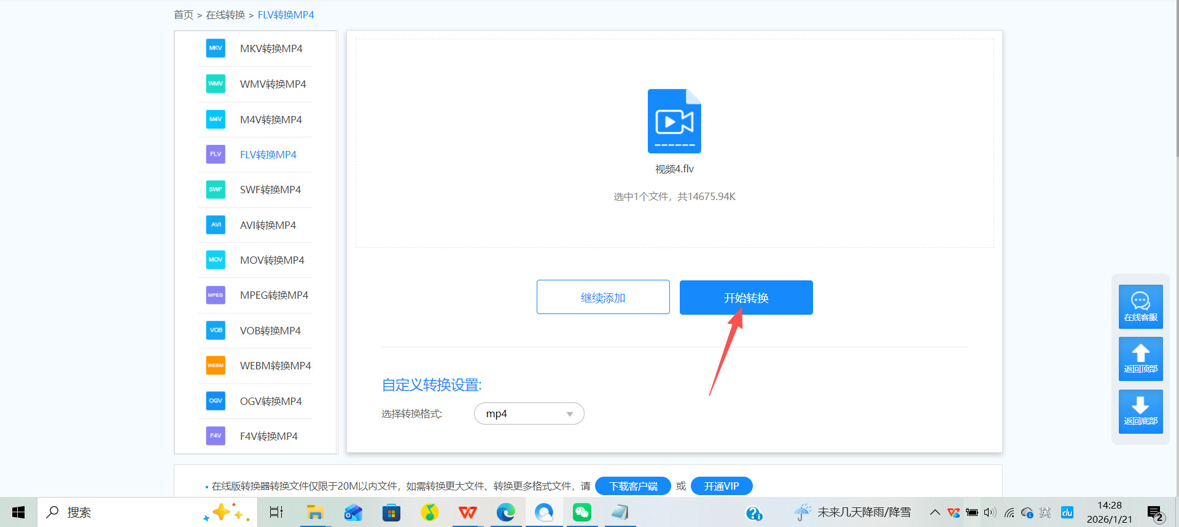This screenshot has height=527, width=1179.
Task: Open M4V转换MP4 converter page
Action: pos(271,120)
